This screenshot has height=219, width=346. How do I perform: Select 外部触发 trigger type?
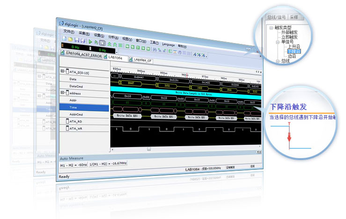point(289,32)
